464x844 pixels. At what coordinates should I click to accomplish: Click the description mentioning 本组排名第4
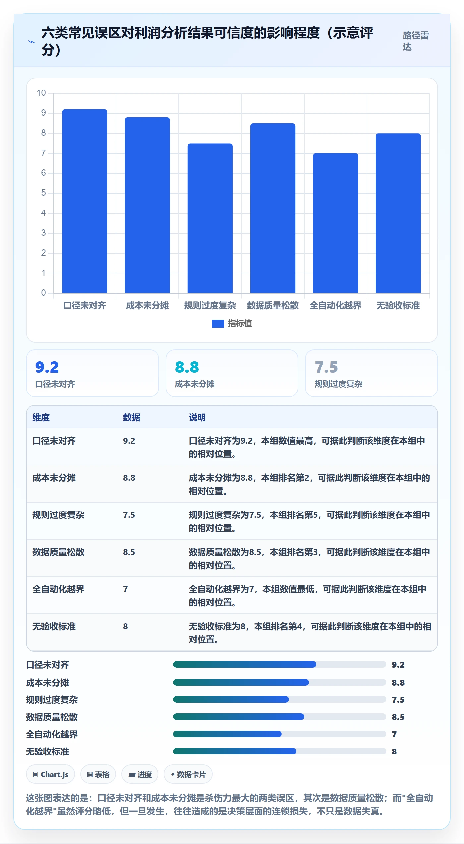310,633
